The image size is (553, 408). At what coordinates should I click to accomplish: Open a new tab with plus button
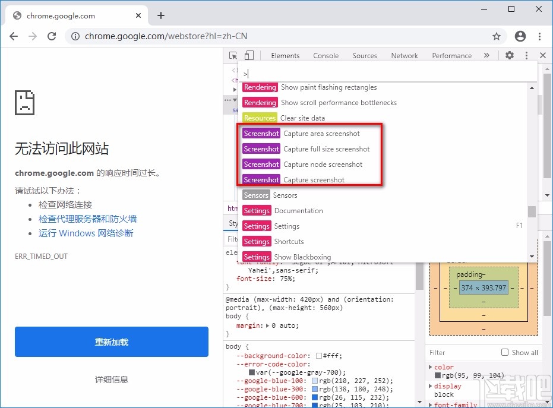click(x=161, y=15)
